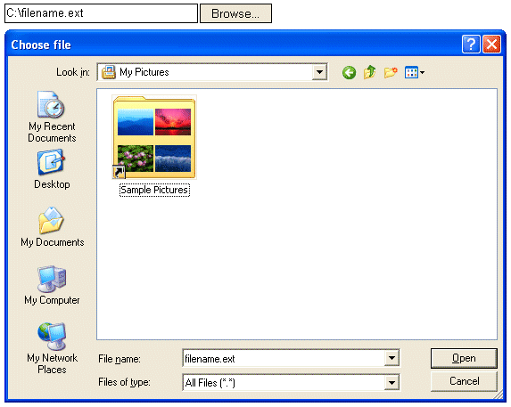Click the Open button
Image resolution: width=511 pixels, height=407 pixels.
click(x=464, y=358)
